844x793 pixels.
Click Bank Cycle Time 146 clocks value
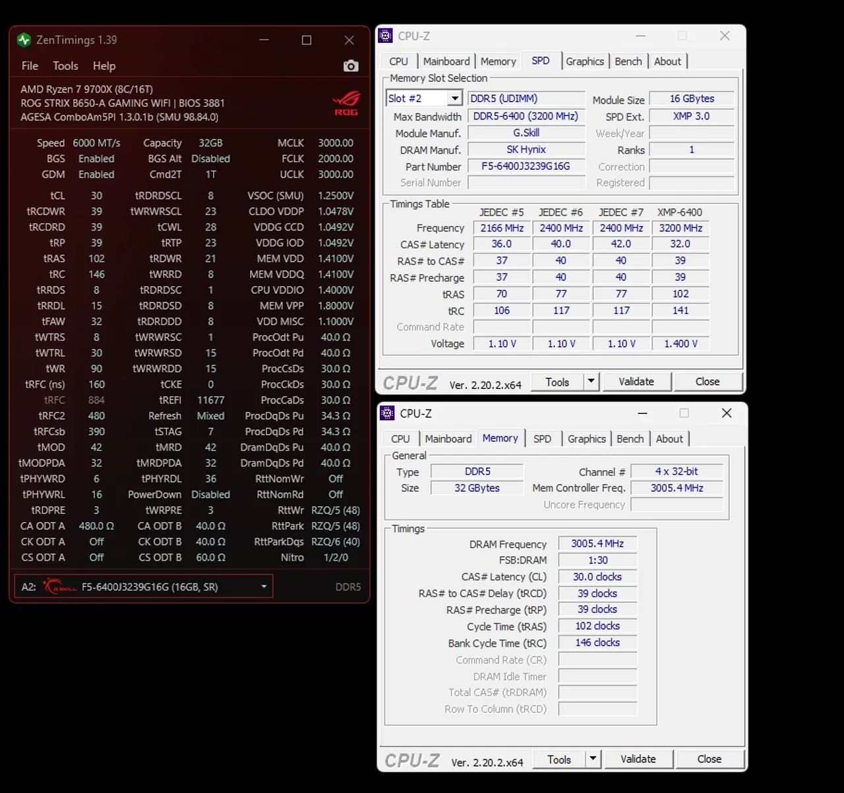tap(597, 642)
